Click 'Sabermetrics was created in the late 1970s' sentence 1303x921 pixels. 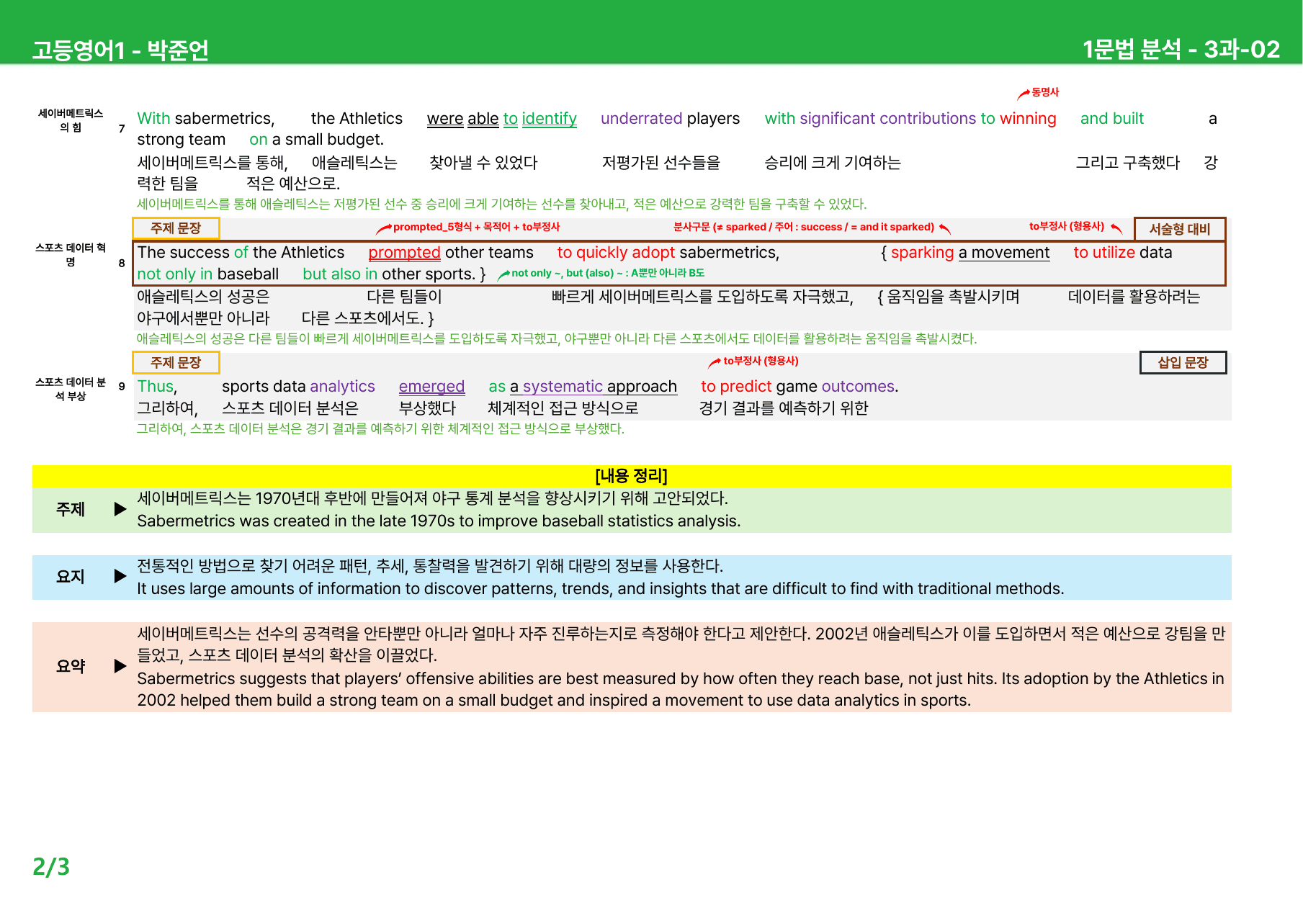click(439, 521)
